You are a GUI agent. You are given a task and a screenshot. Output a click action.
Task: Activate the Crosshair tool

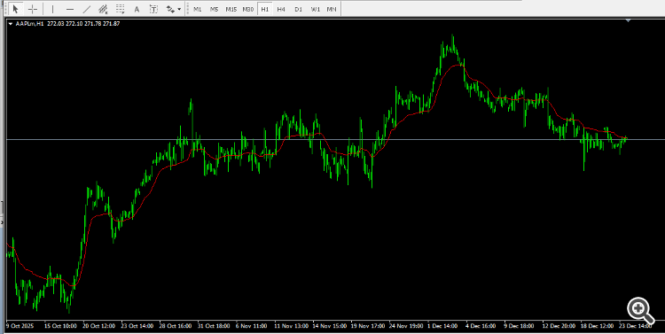(x=33, y=9)
